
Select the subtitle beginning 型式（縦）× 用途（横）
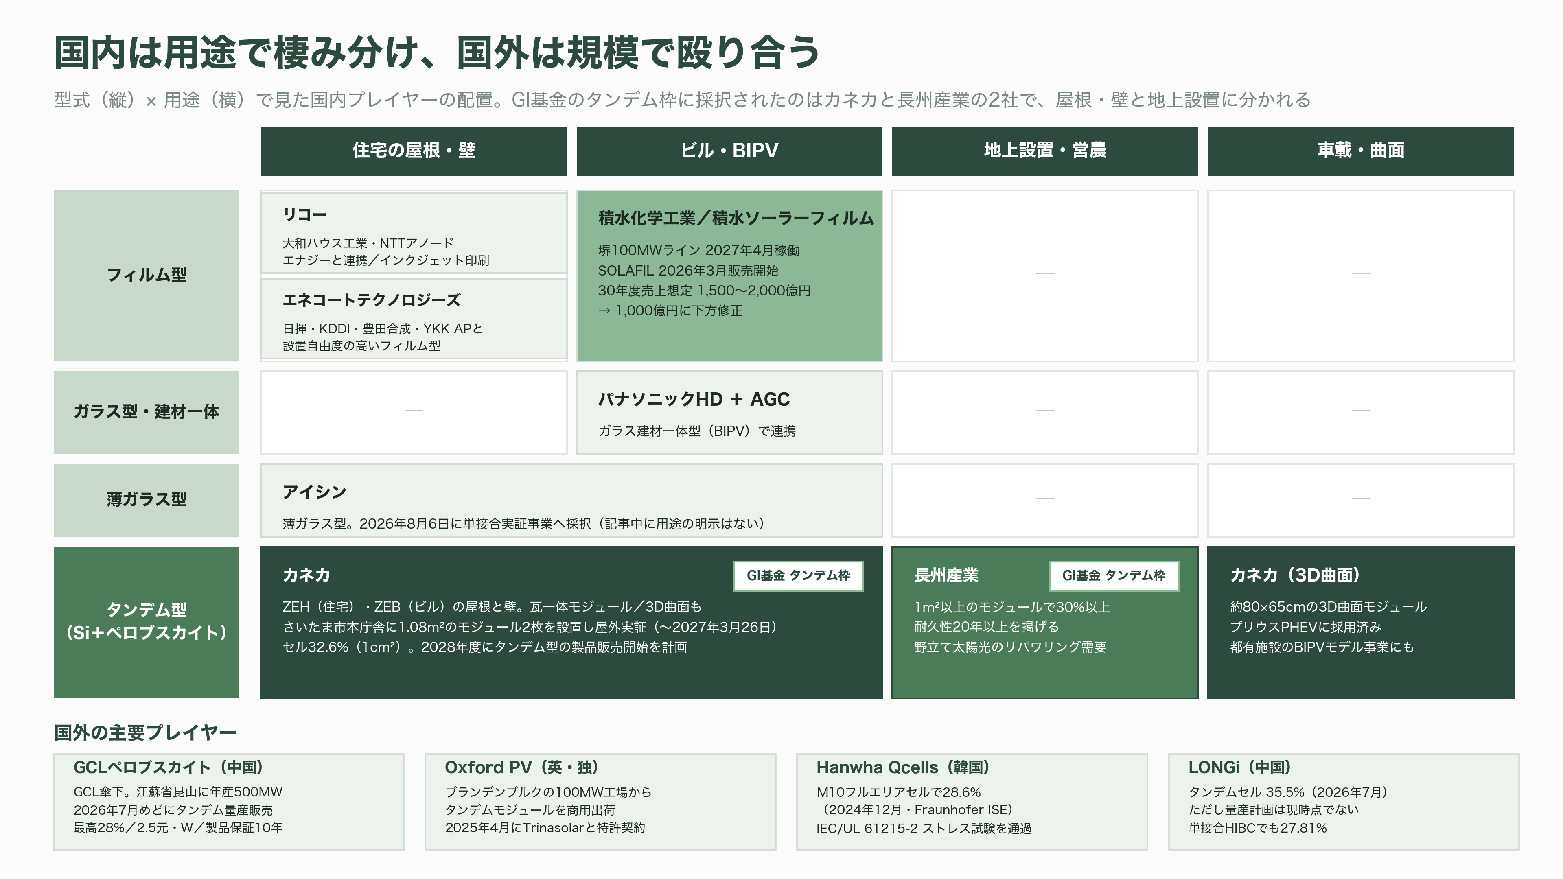tap(682, 99)
